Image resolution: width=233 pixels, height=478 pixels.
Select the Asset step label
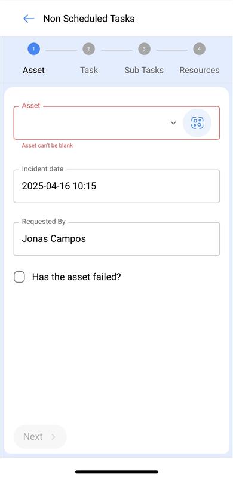tap(34, 70)
